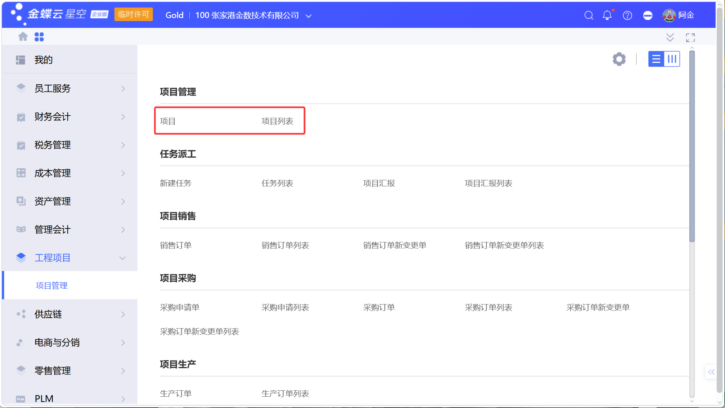Image resolution: width=725 pixels, height=408 pixels.
Task: Click the 零售管理 sidebar icon
Action: 21,370
